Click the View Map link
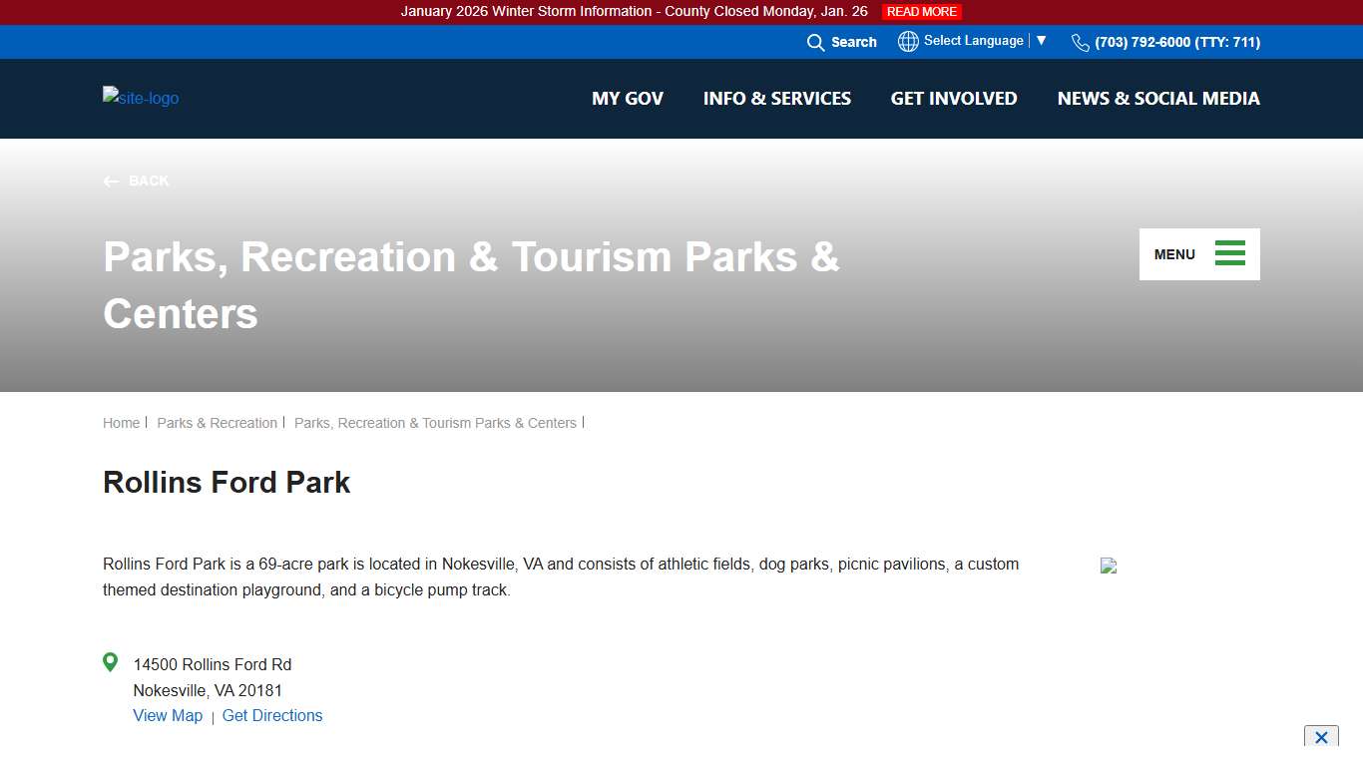This screenshot has width=1363, height=766. 168,715
